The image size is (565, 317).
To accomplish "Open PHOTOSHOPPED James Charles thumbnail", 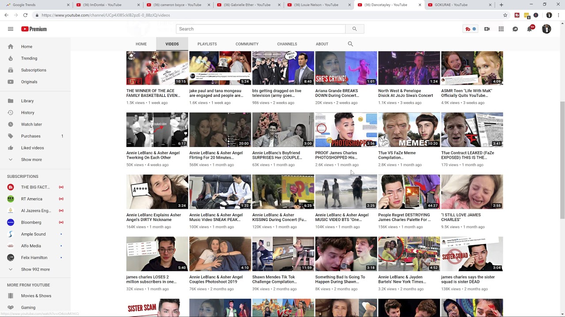I will [346, 130].
